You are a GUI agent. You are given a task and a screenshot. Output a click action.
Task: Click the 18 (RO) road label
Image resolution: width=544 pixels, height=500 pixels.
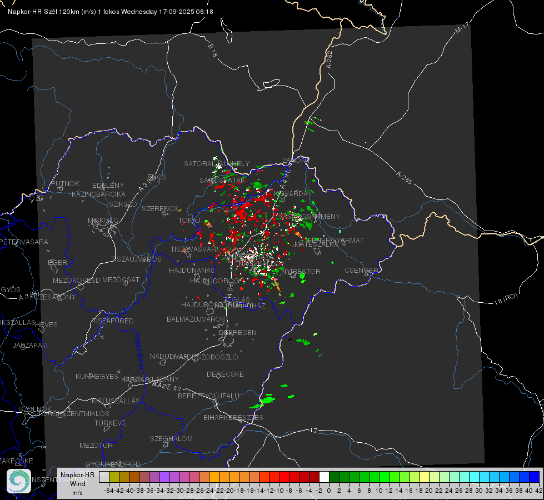click(x=506, y=299)
